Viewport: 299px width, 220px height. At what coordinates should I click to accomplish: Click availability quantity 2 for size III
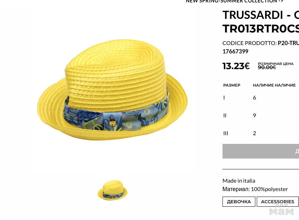pos(254,133)
